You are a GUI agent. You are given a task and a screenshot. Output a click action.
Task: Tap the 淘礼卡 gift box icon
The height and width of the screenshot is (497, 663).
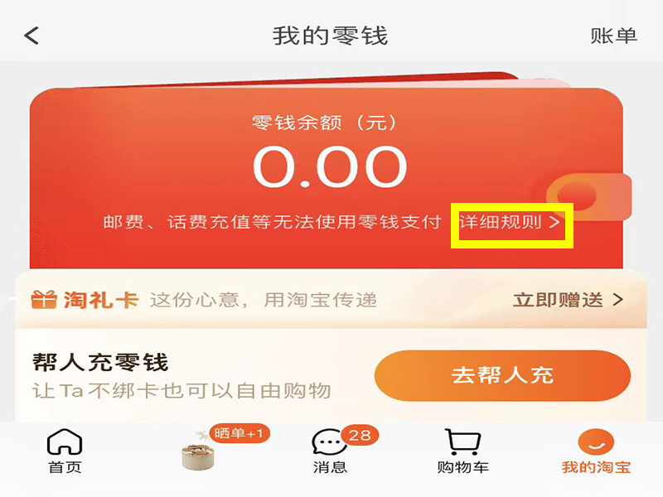[x=44, y=300]
